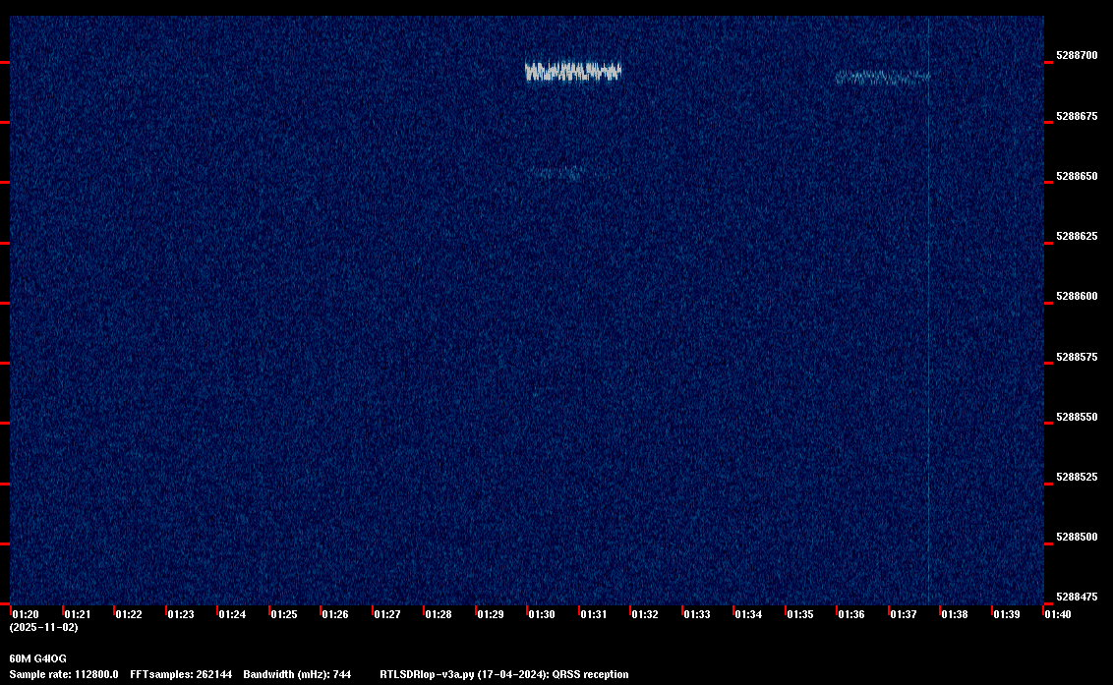Screen dimensions: 1113x685
Task: Click the 01:31 time axis label
Action: tap(594, 614)
